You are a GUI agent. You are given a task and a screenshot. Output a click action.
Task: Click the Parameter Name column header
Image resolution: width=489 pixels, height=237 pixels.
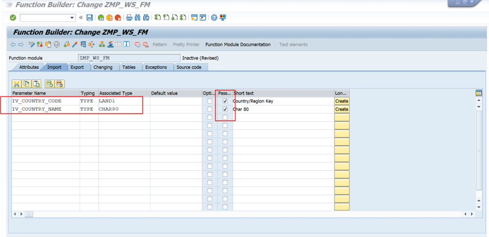tap(46, 93)
